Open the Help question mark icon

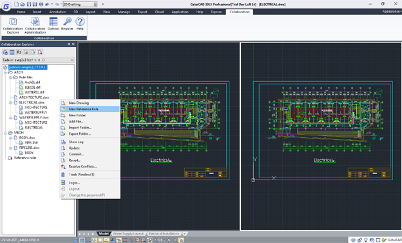coord(80,24)
